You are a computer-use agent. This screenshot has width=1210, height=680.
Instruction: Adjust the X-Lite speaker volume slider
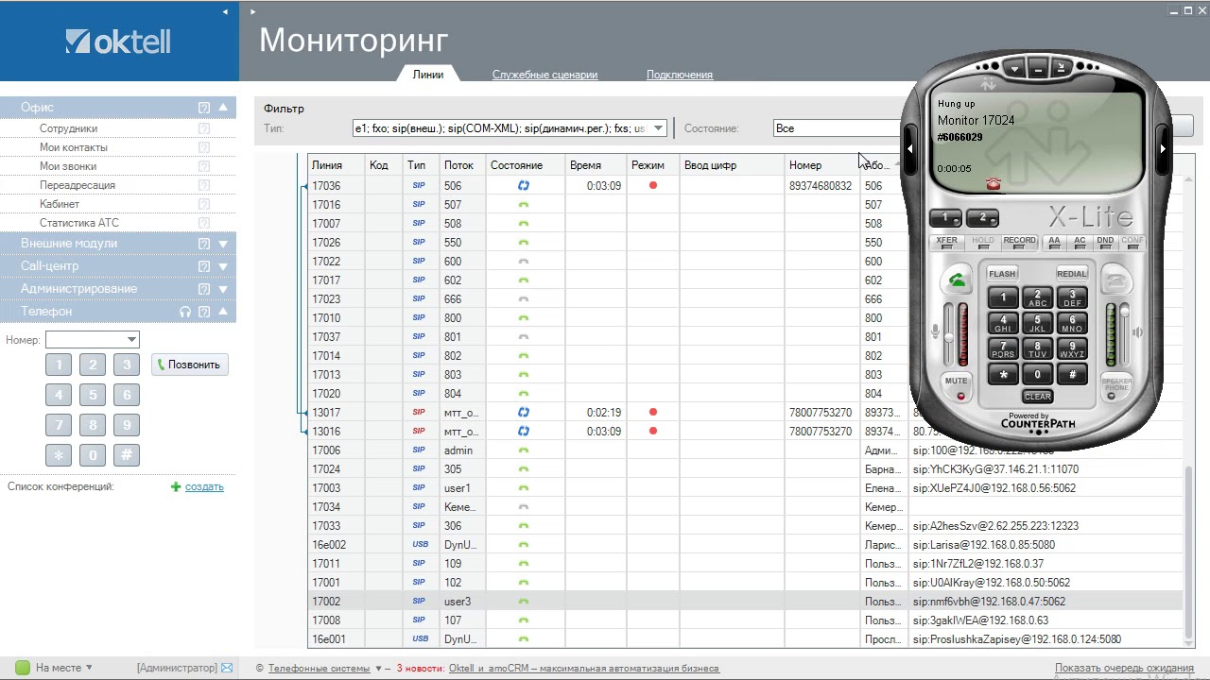(1125, 335)
